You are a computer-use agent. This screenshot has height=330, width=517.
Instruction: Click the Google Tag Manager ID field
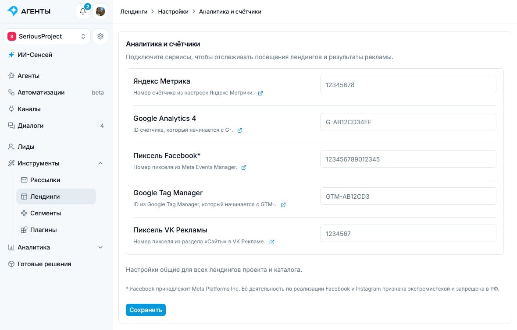[408, 196]
